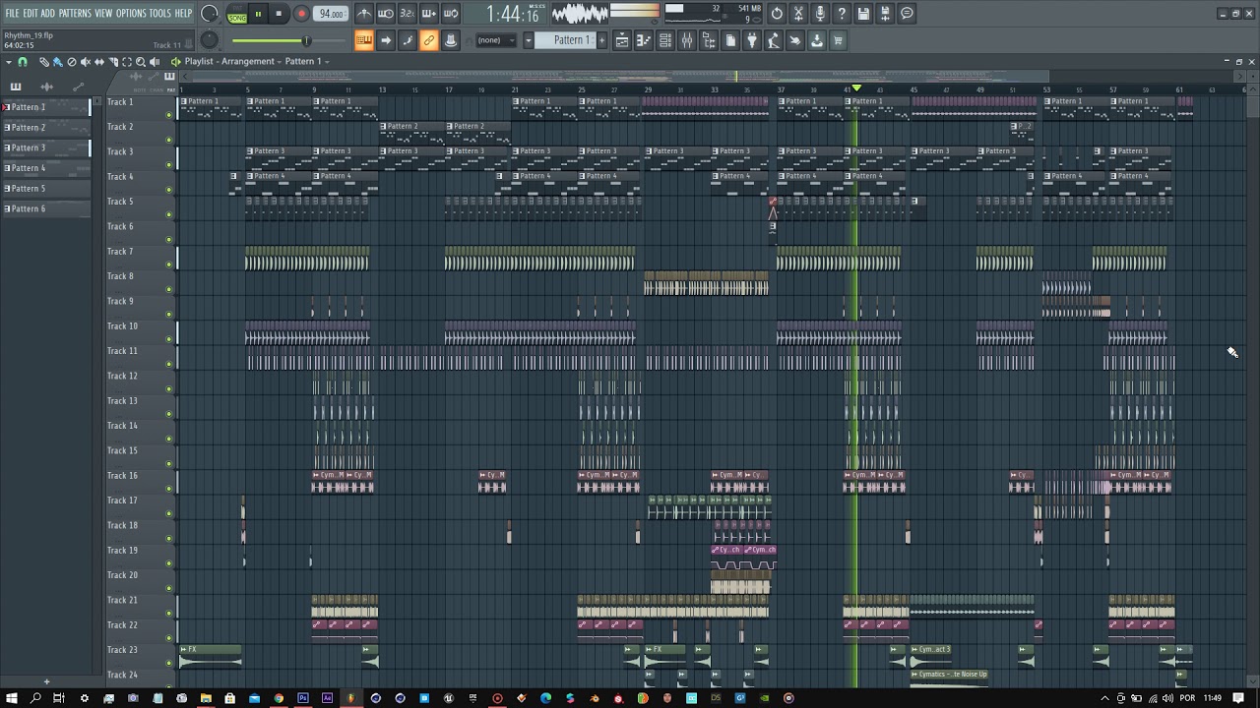Toggle the Playlist snap magnet
Viewport: 1260px width, 708px height.
coord(23,62)
